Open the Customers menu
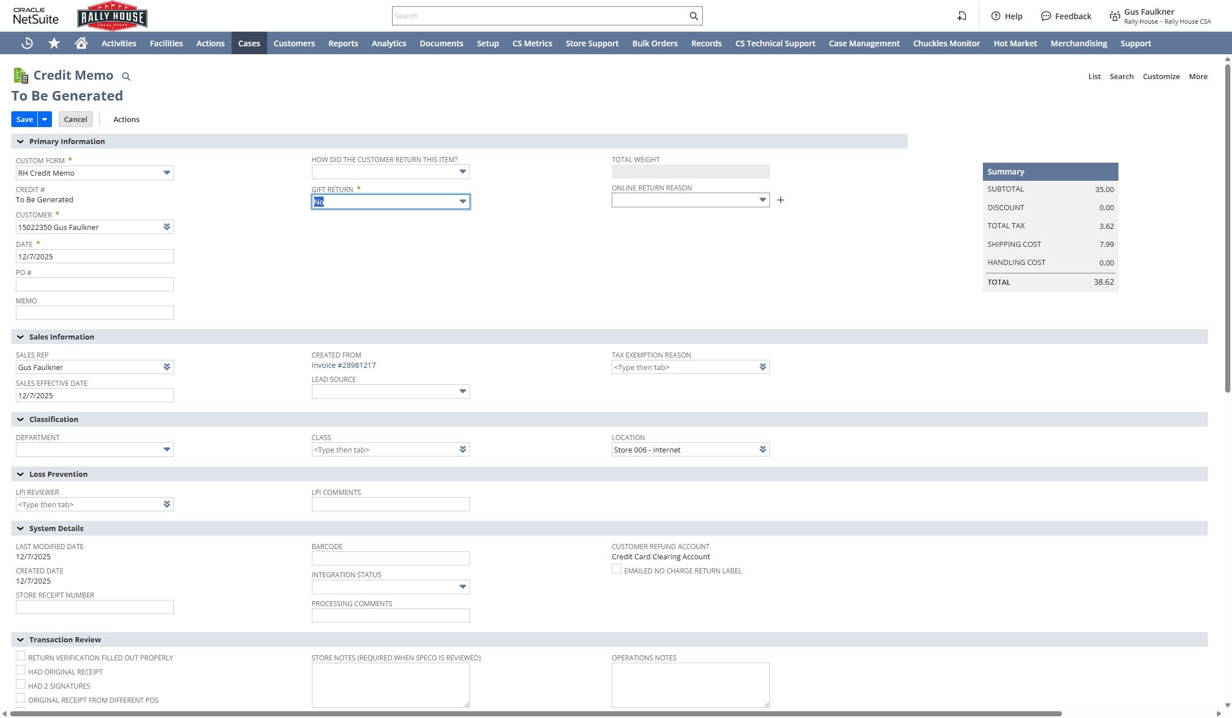Image resolution: width=1232 pixels, height=718 pixels. pyautogui.click(x=294, y=43)
